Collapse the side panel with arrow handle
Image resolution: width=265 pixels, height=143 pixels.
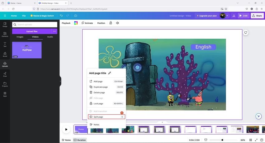tap(60, 81)
